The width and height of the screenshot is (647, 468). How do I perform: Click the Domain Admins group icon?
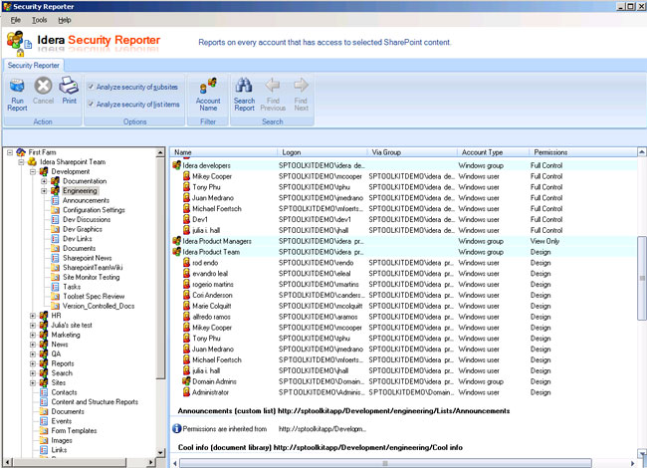coord(186,381)
